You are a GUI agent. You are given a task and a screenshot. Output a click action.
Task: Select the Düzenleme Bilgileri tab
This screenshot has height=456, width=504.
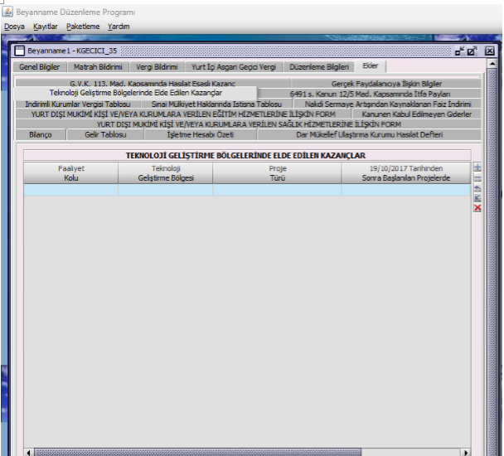tap(320, 66)
